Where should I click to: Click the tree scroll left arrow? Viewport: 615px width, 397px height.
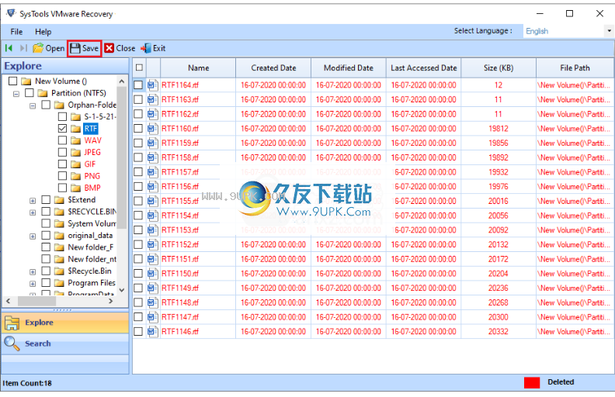(9, 301)
